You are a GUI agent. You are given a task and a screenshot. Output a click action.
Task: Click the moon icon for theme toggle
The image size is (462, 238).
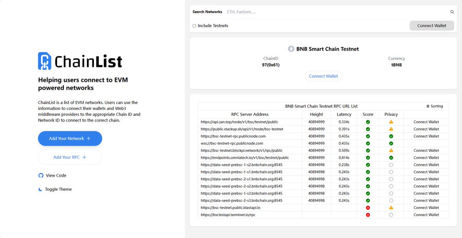[40, 189]
